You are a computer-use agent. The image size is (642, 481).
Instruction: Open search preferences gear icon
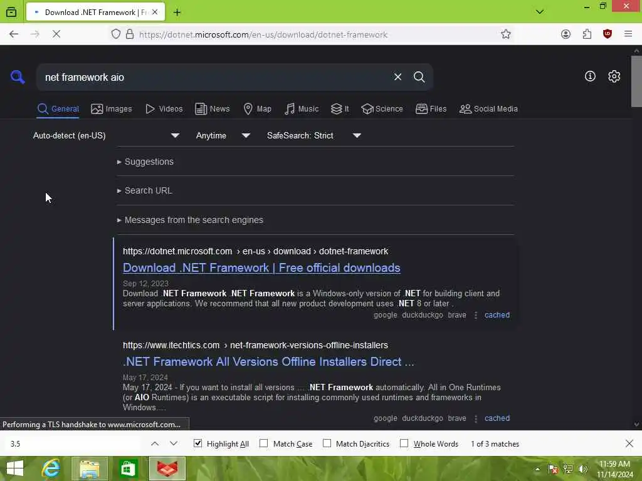tap(614, 76)
